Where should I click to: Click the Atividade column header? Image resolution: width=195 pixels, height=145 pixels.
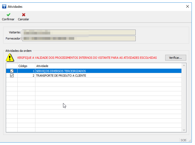tap(106, 66)
